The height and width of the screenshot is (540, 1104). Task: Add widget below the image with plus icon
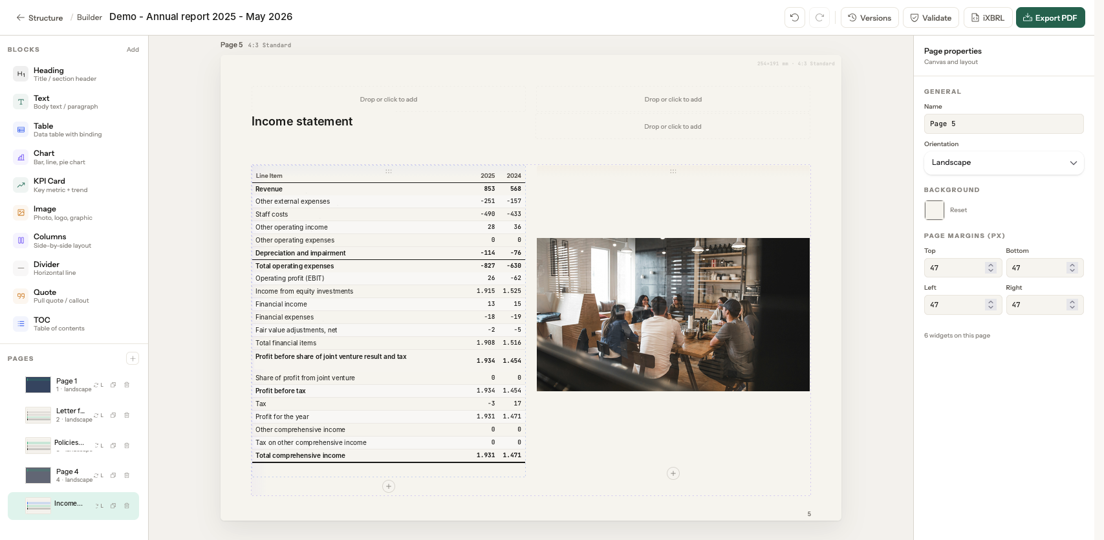(673, 473)
